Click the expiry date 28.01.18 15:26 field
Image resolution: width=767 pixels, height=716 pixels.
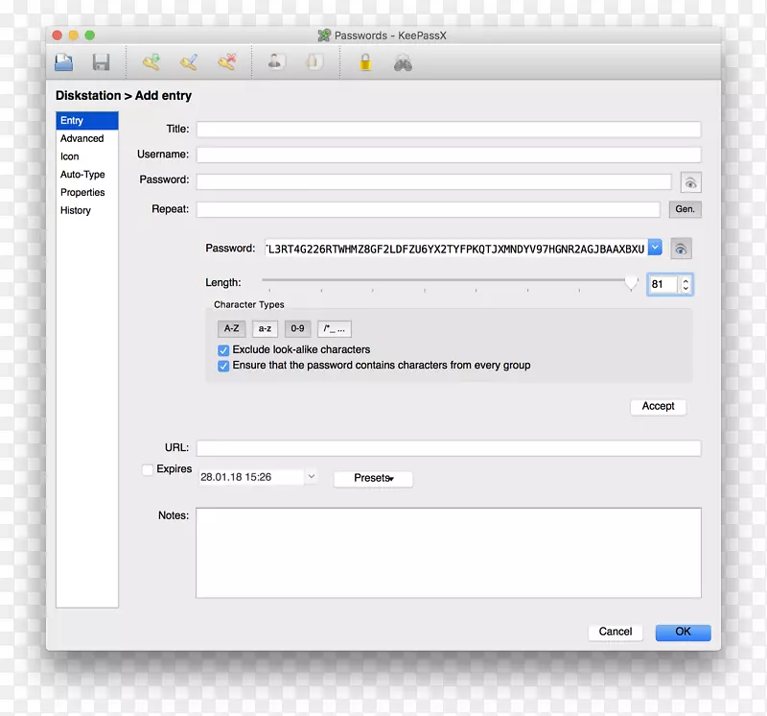tap(251, 477)
